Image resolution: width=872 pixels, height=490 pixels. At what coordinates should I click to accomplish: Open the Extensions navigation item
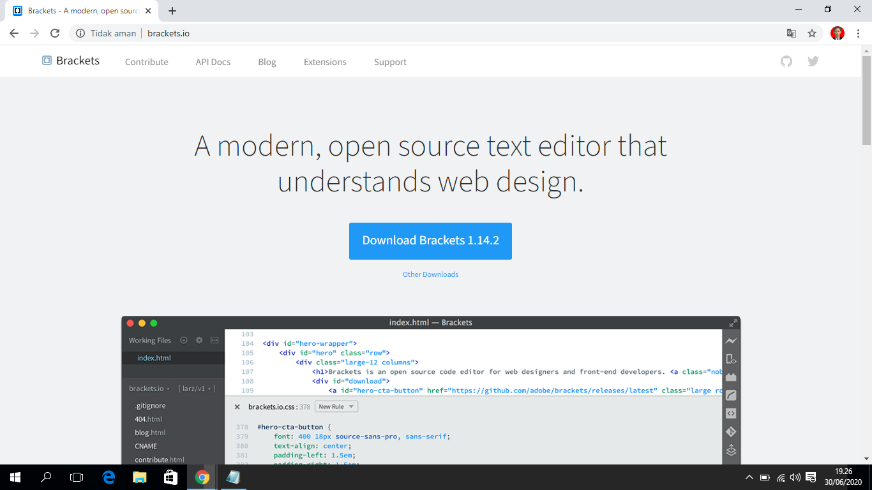(324, 62)
